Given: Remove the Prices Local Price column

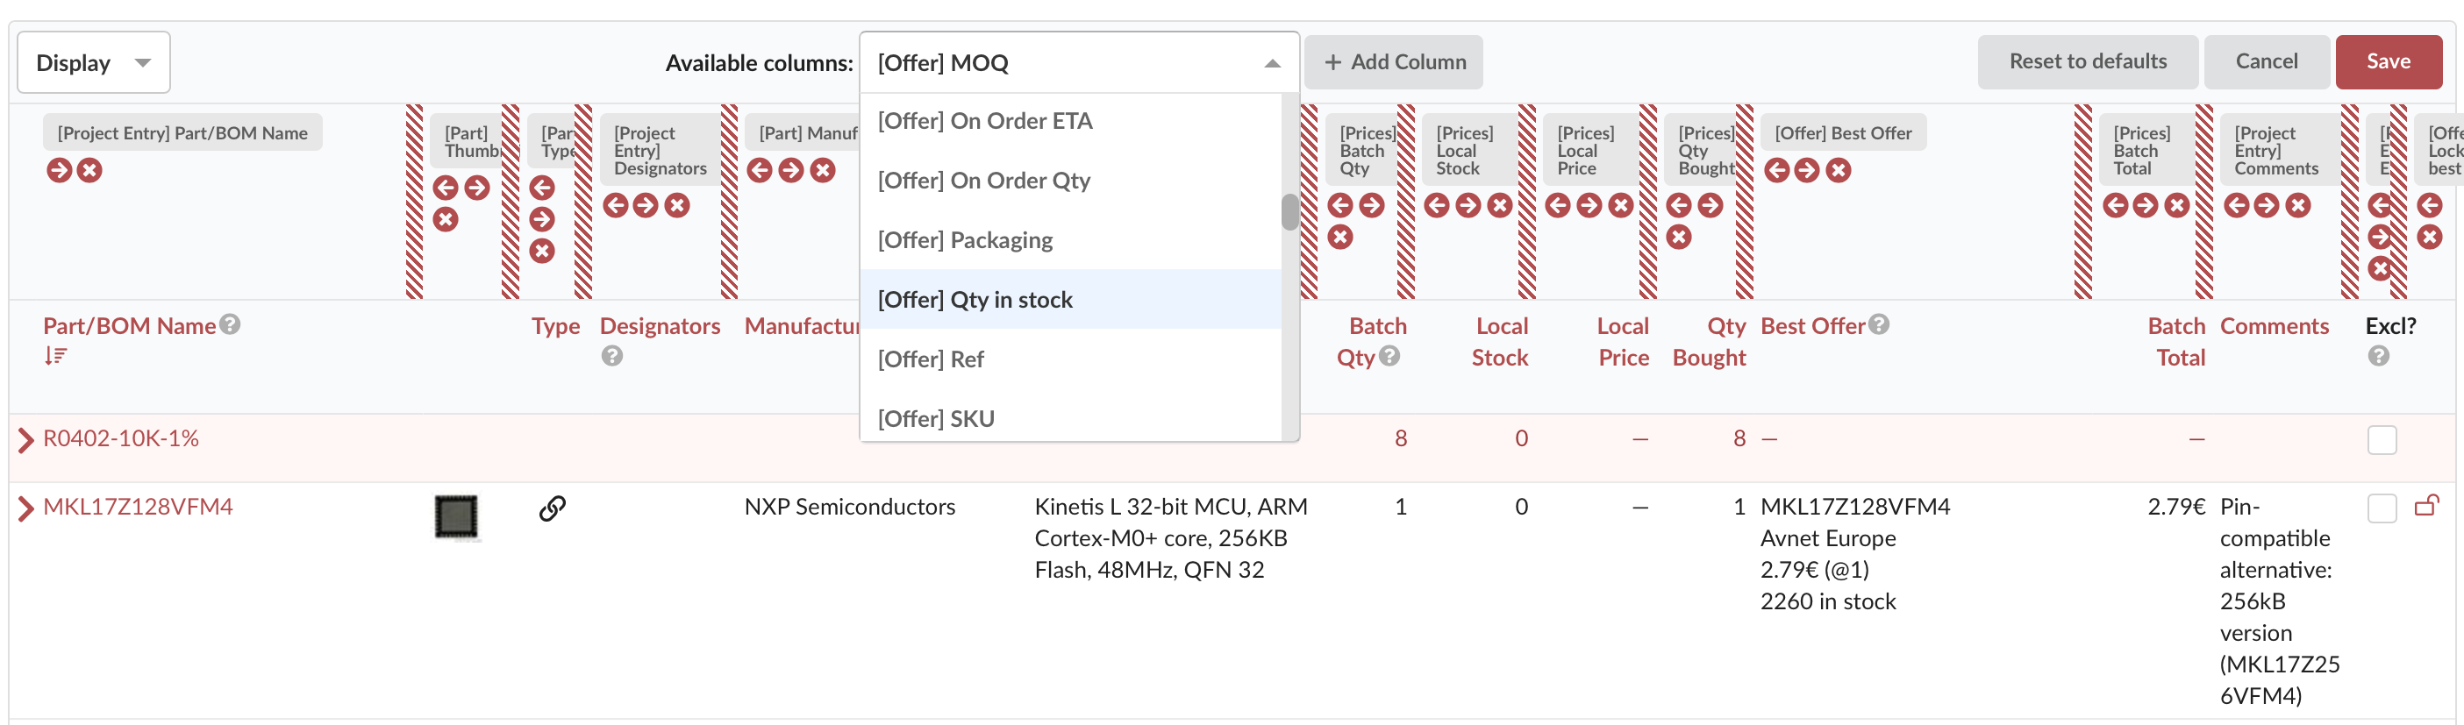Looking at the screenshot, I should click(1620, 204).
